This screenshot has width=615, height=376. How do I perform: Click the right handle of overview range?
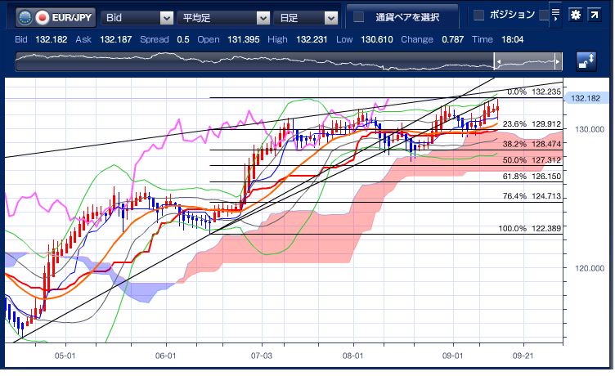point(559,62)
